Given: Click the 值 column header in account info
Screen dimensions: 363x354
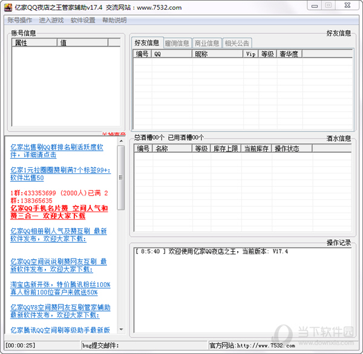Looking at the screenshot, I should click(82, 42).
